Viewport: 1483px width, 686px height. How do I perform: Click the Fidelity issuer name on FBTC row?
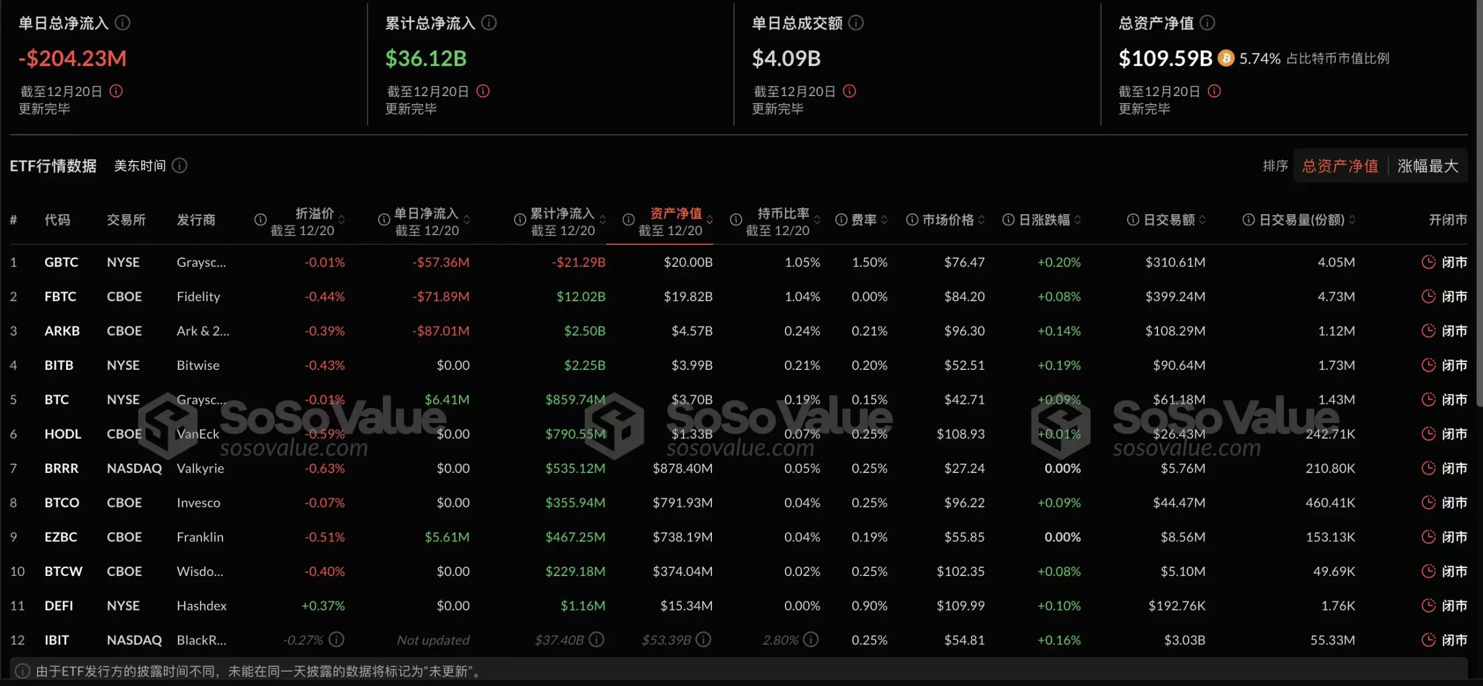coord(198,296)
